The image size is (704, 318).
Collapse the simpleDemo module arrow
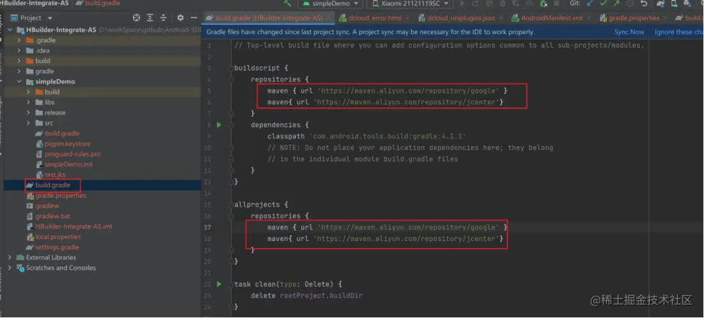click(x=19, y=81)
